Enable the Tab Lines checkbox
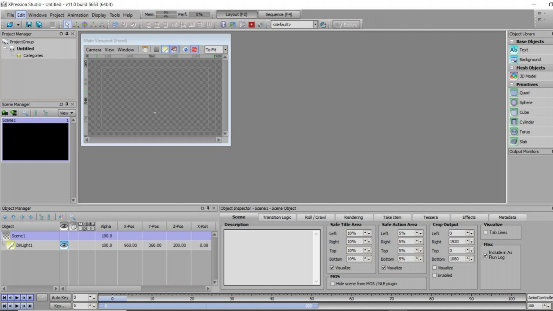The height and width of the screenshot is (311, 553). point(486,233)
